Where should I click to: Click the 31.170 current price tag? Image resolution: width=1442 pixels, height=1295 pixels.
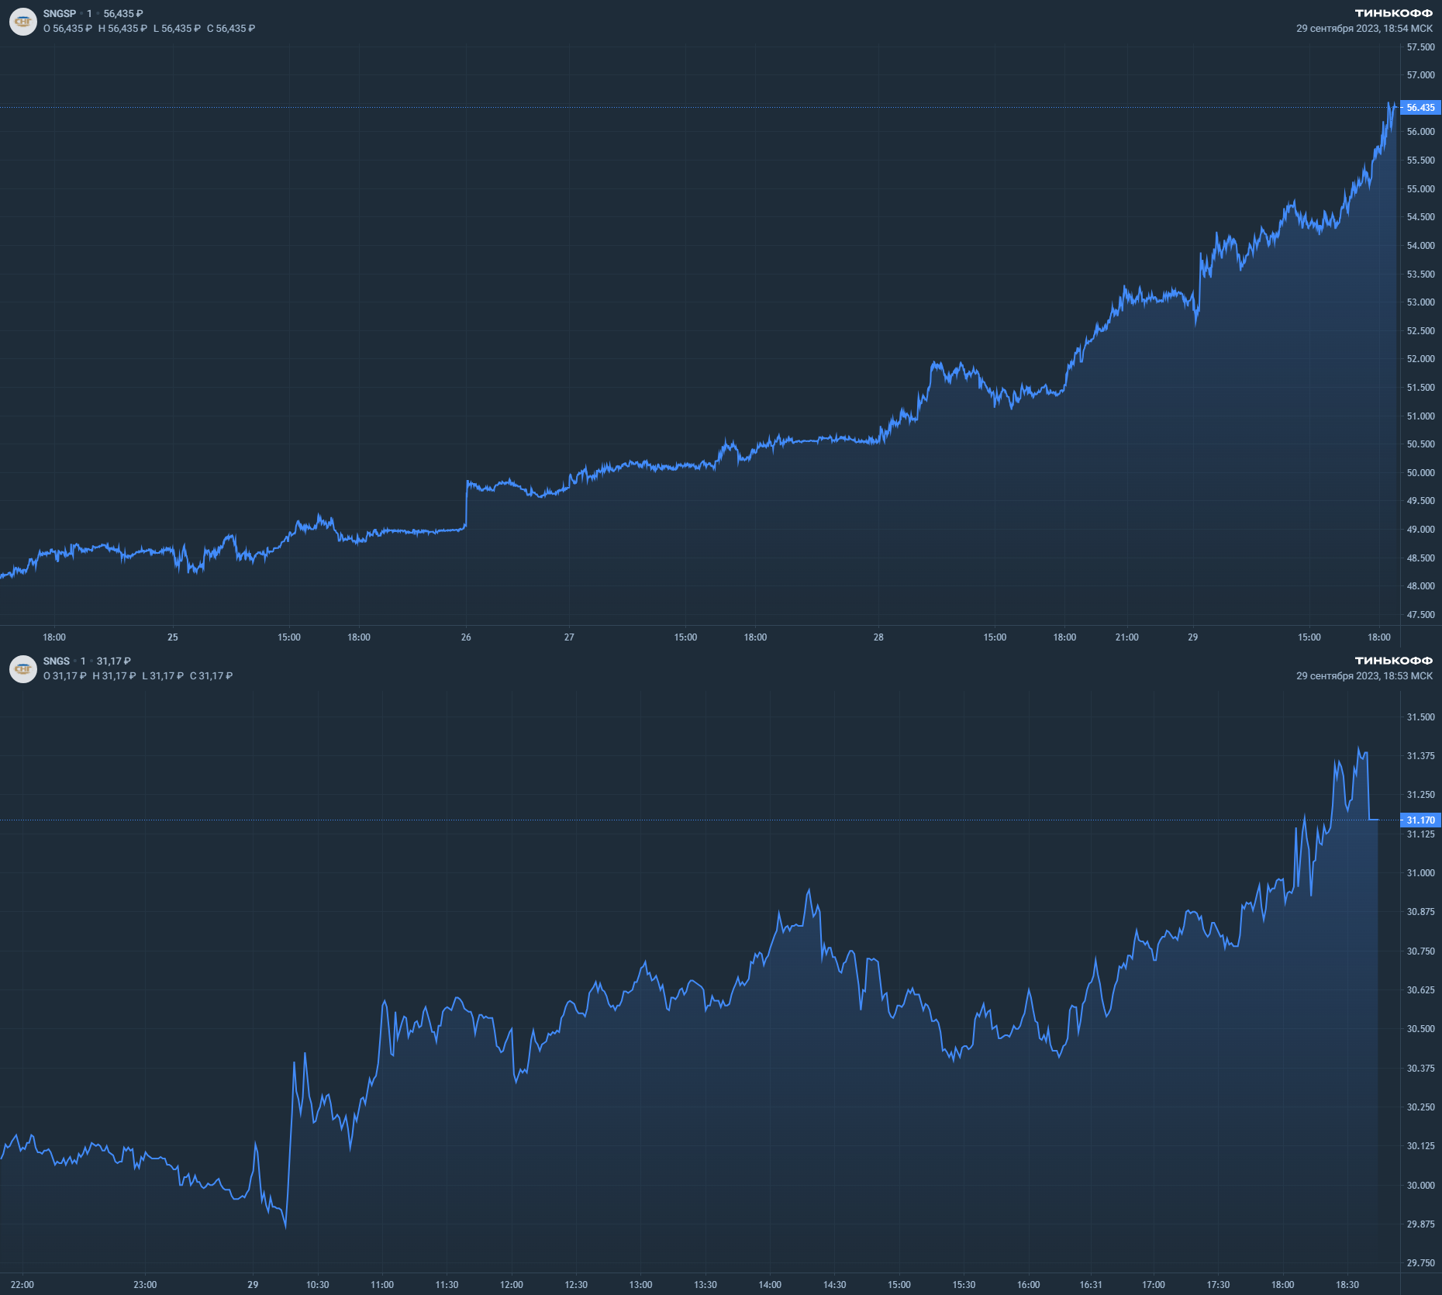tap(1420, 820)
